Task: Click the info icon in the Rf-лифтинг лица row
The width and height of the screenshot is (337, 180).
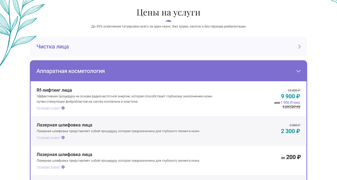Action: pos(63,108)
